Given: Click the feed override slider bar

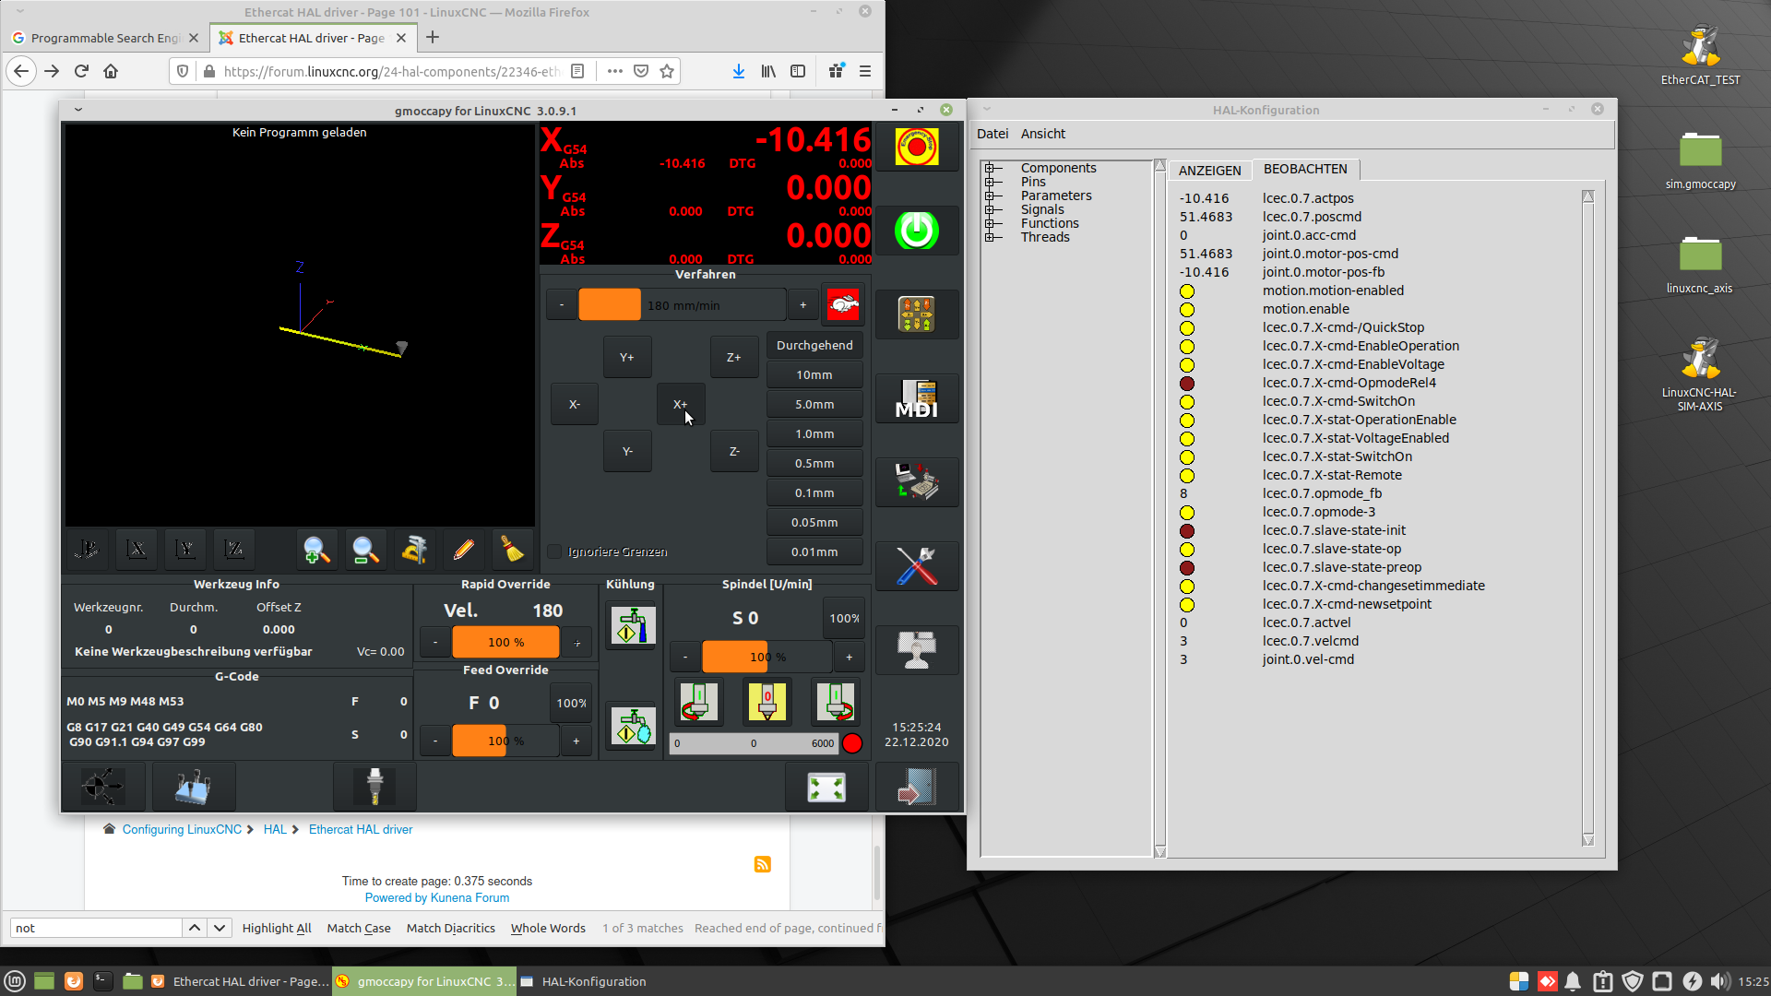Looking at the screenshot, I should click(505, 741).
